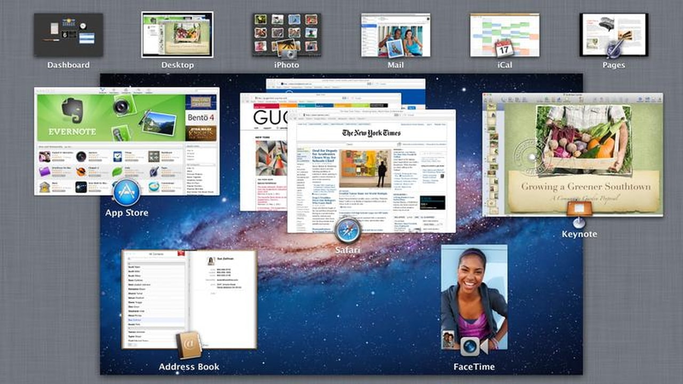Open the Bento 4 banner in App Store
The width and height of the screenshot is (683, 384).
click(x=201, y=117)
